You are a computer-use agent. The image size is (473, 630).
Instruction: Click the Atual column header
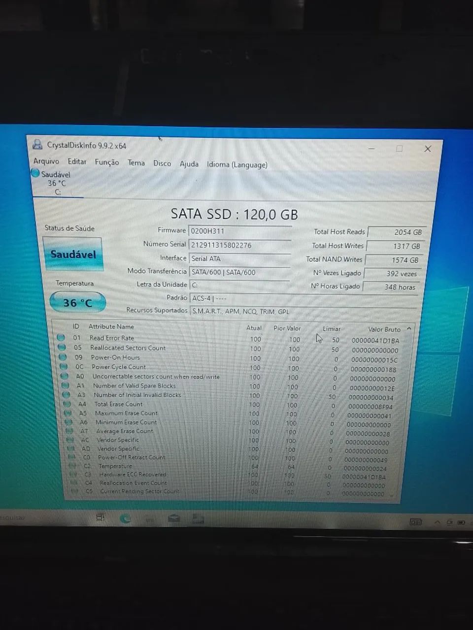click(254, 328)
